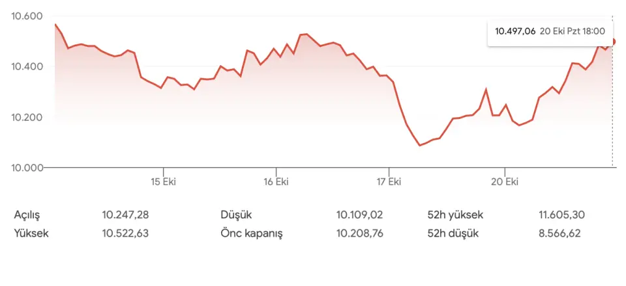Select the 20 Eki axis label
The height and width of the screenshot is (286, 626).
point(504,181)
